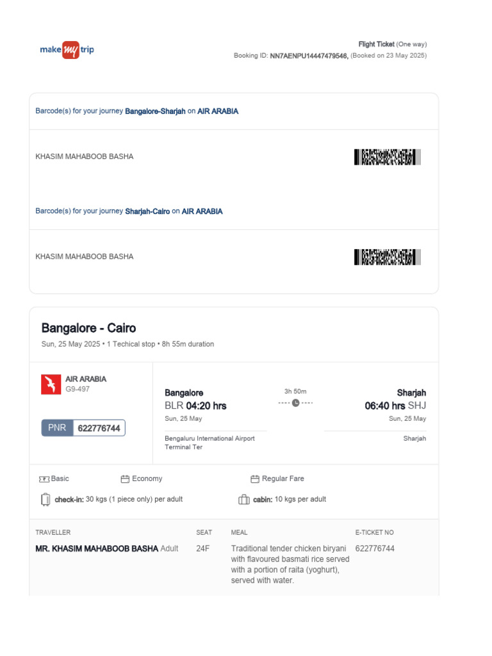
Task: Click the red Air Arabia airline logo
Action: pos(51,384)
